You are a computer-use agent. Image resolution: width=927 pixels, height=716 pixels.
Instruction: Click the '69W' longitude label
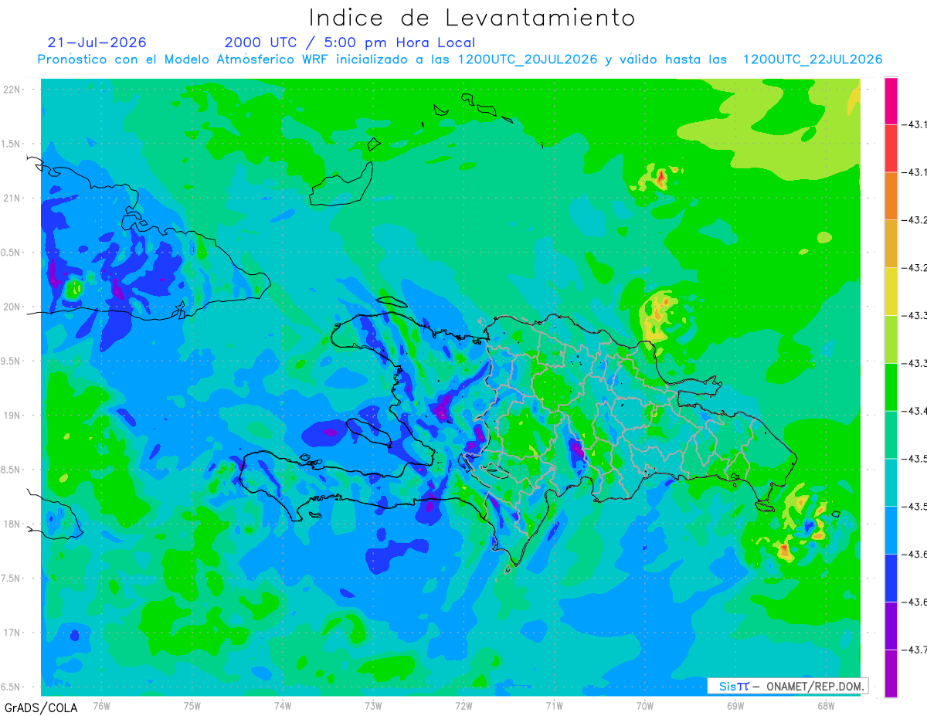click(x=735, y=706)
